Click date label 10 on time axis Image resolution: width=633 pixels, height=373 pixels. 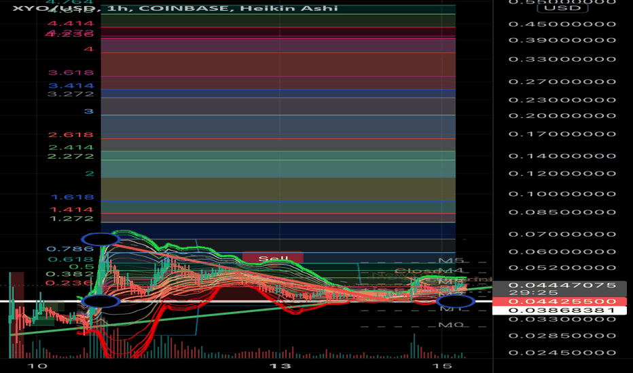pos(37,366)
